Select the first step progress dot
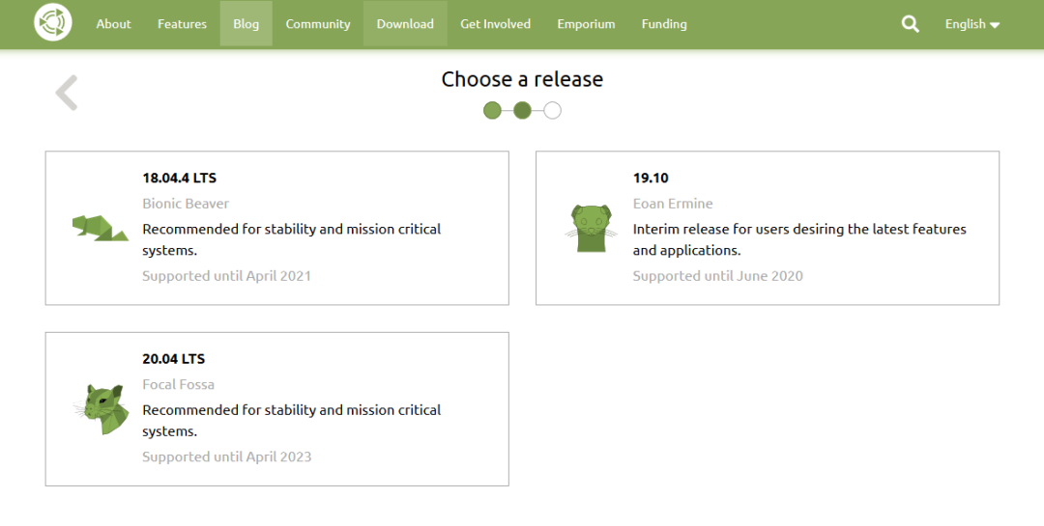The image size is (1044, 526). point(492,110)
